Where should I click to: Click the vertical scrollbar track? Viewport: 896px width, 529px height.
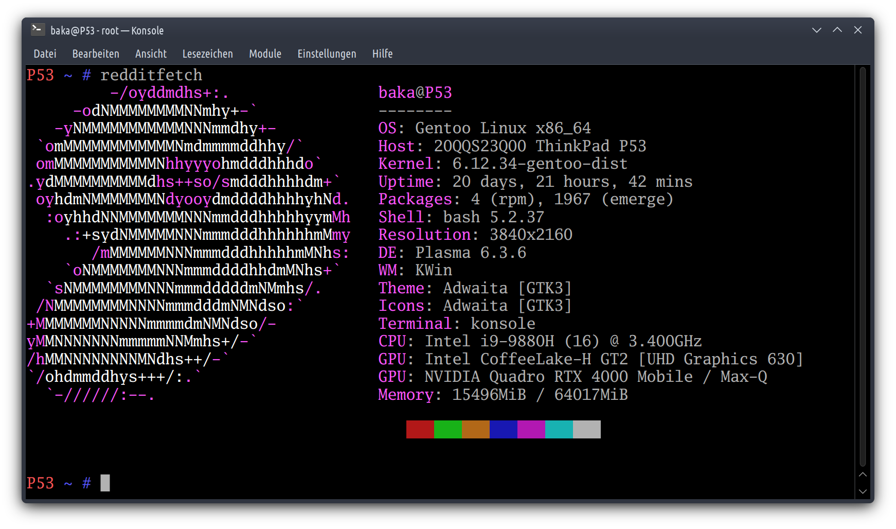[863, 267]
